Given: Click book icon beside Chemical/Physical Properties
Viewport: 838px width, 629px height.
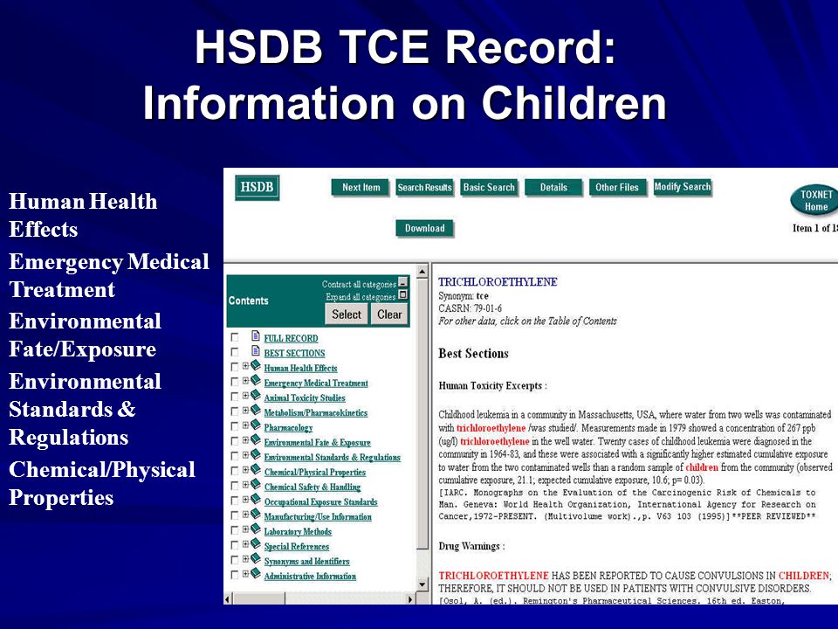Looking at the screenshot, I should point(256,470).
